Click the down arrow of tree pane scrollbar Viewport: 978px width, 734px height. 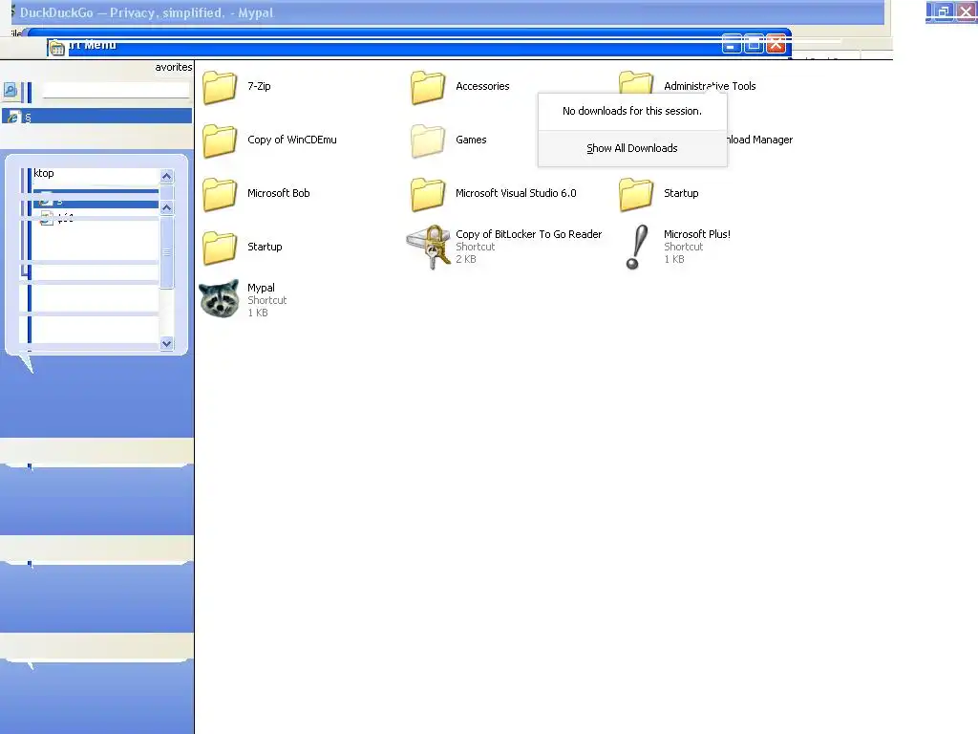pyautogui.click(x=166, y=343)
